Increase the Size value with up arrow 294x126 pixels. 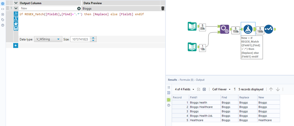pyautogui.click(x=93, y=38)
